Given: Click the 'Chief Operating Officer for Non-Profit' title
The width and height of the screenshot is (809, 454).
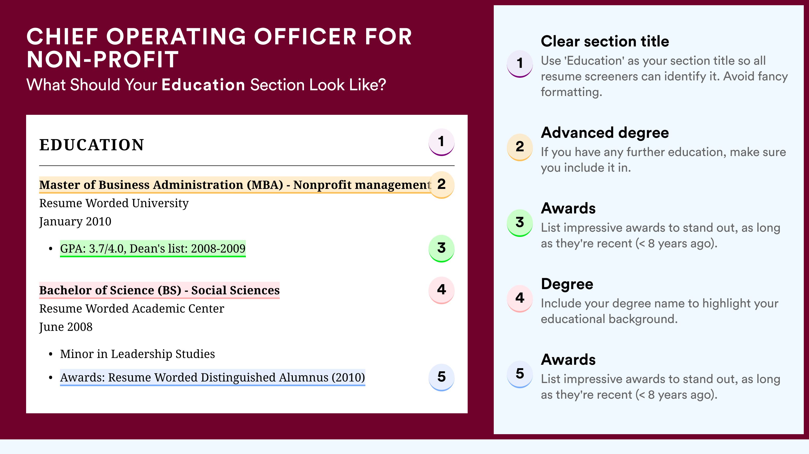Looking at the screenshot, I should coord(219,48).
